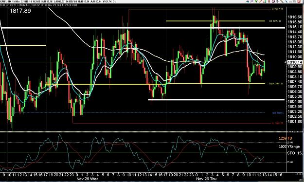
Task: Click the yellow pencil toolbar icon
Action: [260, 1]
